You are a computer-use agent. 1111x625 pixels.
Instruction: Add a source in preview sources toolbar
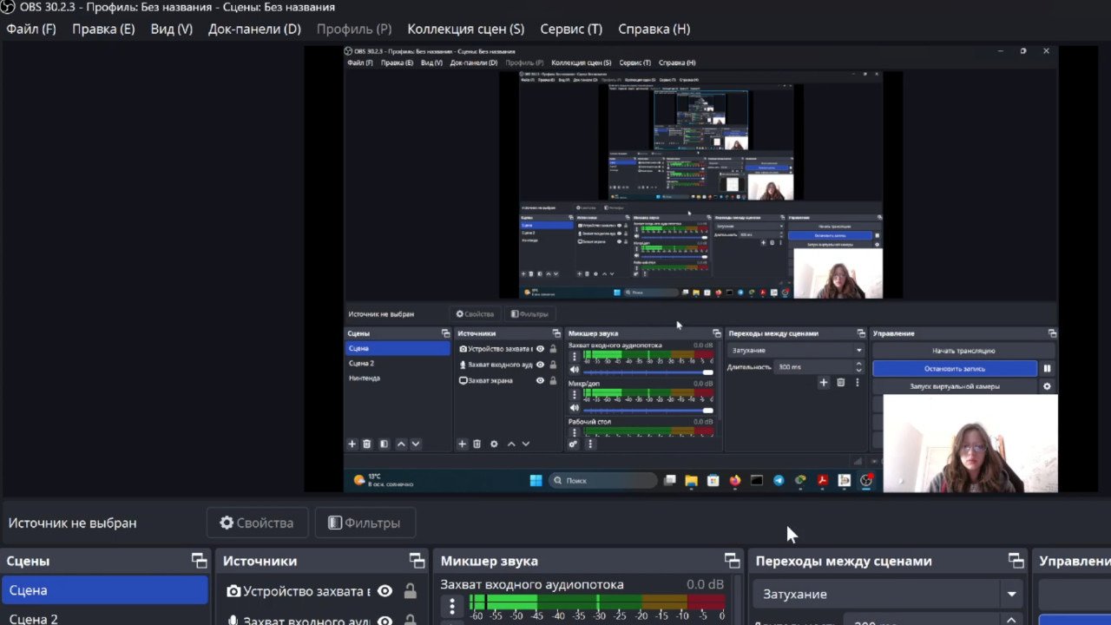click(462, 444)
